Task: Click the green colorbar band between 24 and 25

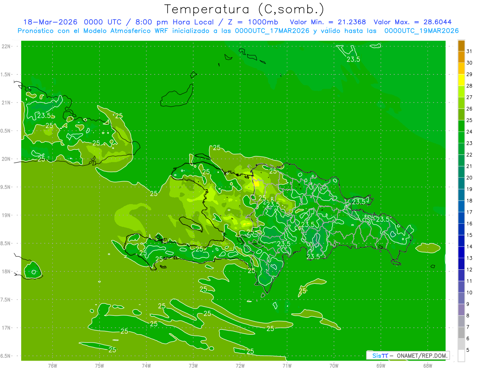Action: (461, 126)
